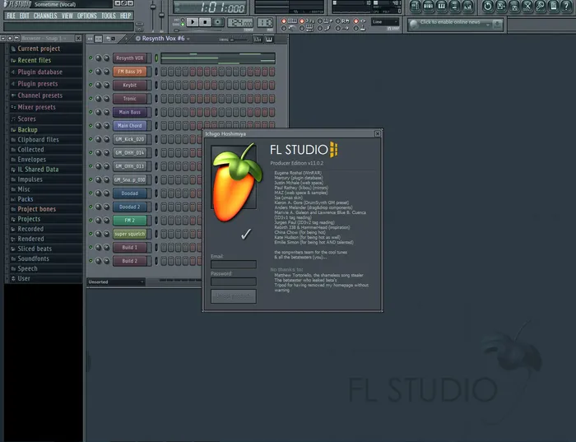Click the Record button in transport
Viewport: 576px width, 442px height.
217,22
